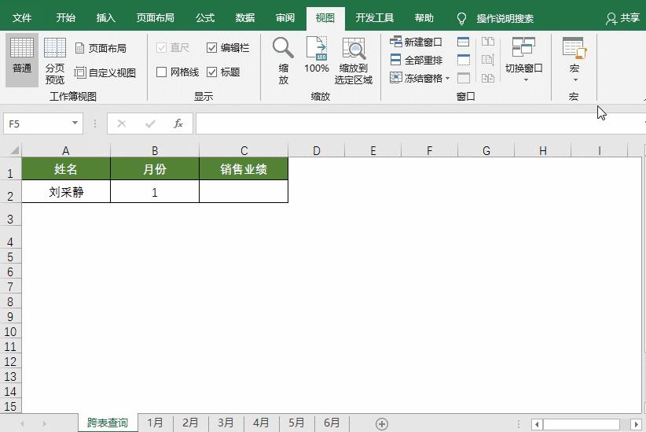Click the 同步滚动 synchronous scrolling icon
Viewport: 646px width, 432px height.
coord(488,60)
